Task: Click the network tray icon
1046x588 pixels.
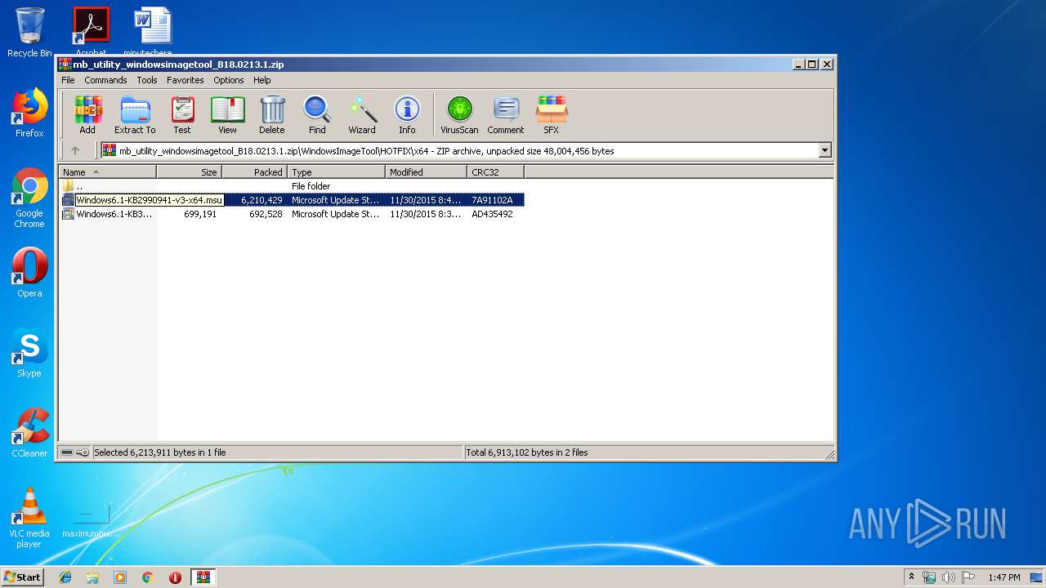Action: 929,577
